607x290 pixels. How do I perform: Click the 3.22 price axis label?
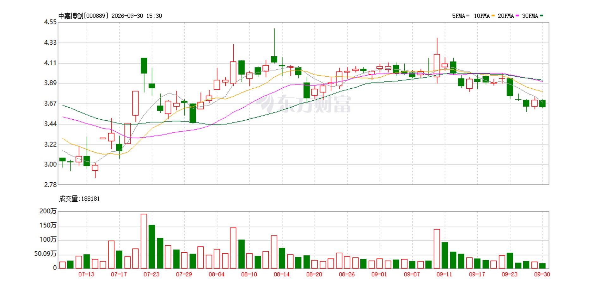pyautogui.click(x=50, y=144)
